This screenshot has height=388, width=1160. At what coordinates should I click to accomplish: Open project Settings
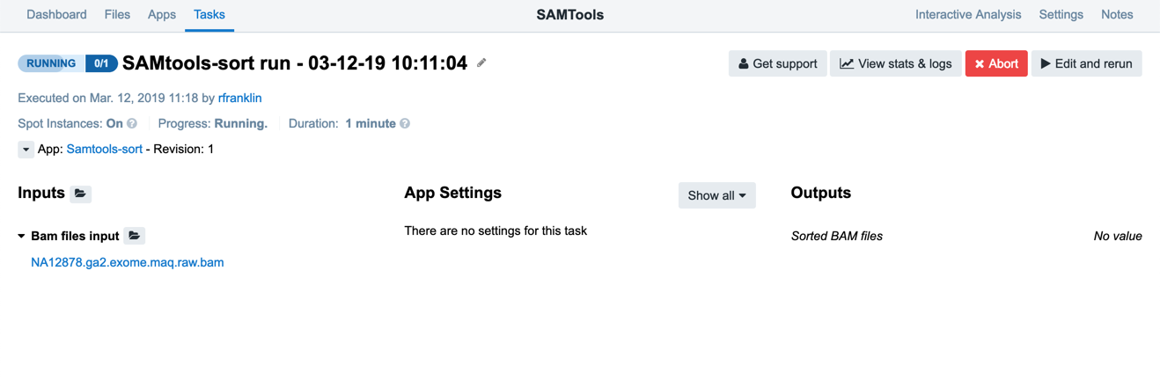pyautogui.click(x=1061, y=15)
